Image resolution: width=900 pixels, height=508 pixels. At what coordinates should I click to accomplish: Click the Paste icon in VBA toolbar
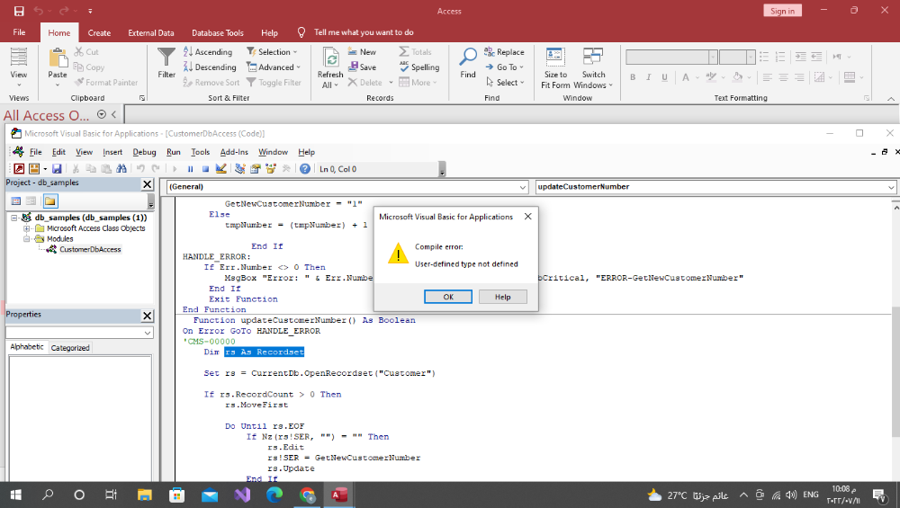[106, 168]
